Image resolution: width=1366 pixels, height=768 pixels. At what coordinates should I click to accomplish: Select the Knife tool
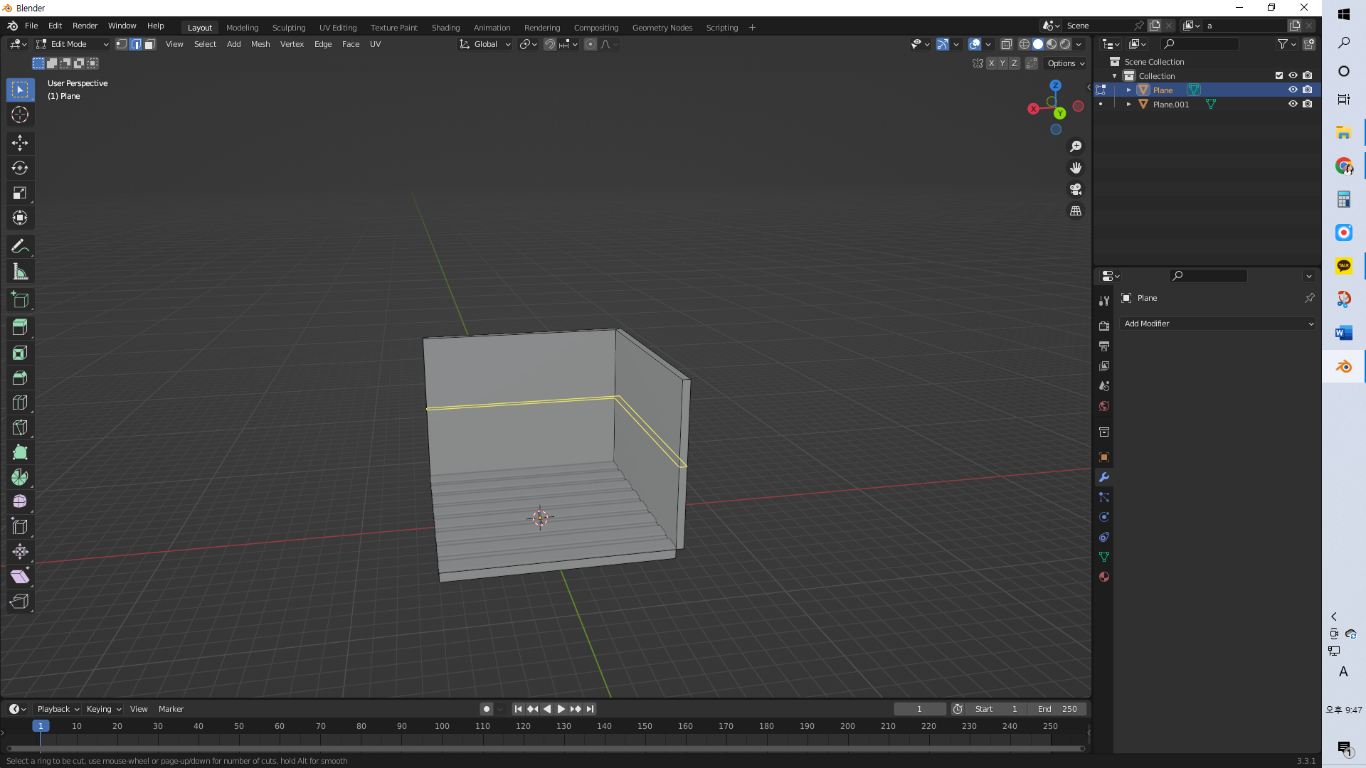[20, 427]
